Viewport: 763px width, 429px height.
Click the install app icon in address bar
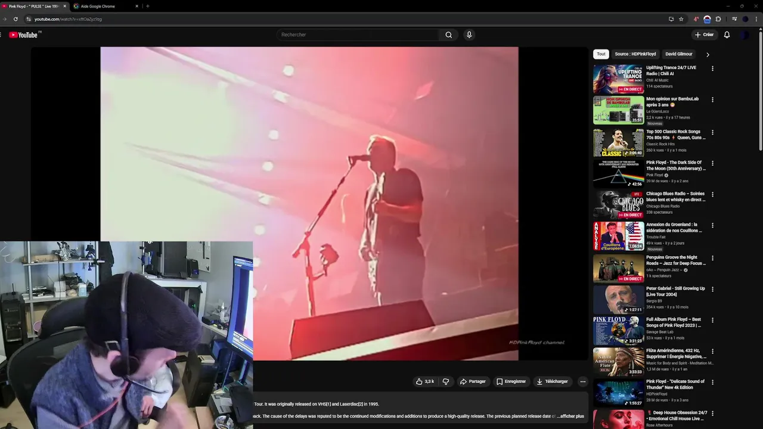point(671,19)
